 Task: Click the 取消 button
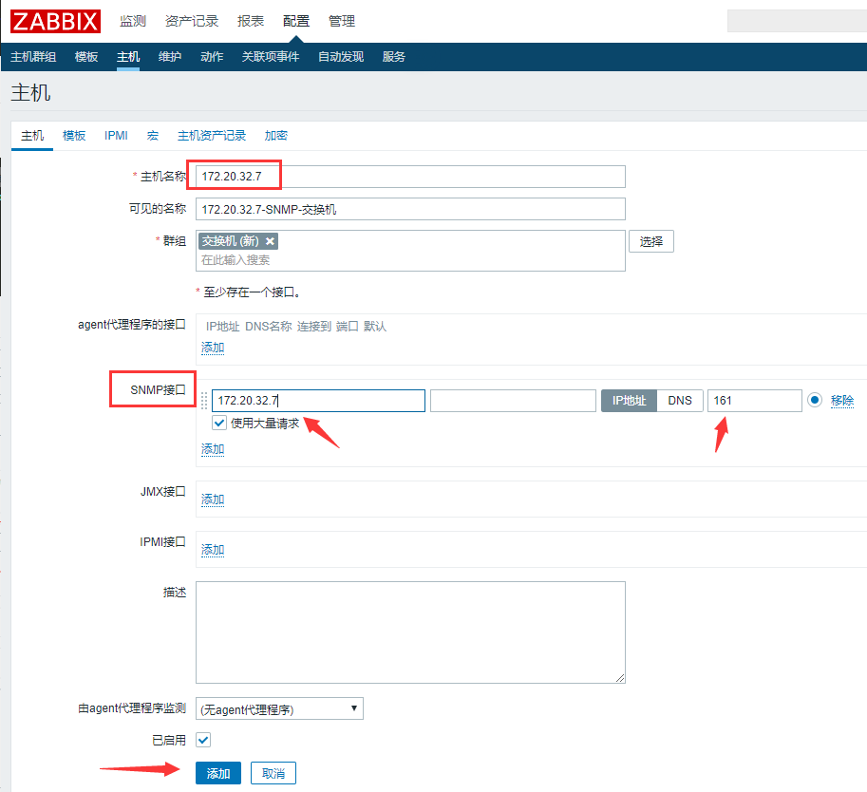pos(273,773)
